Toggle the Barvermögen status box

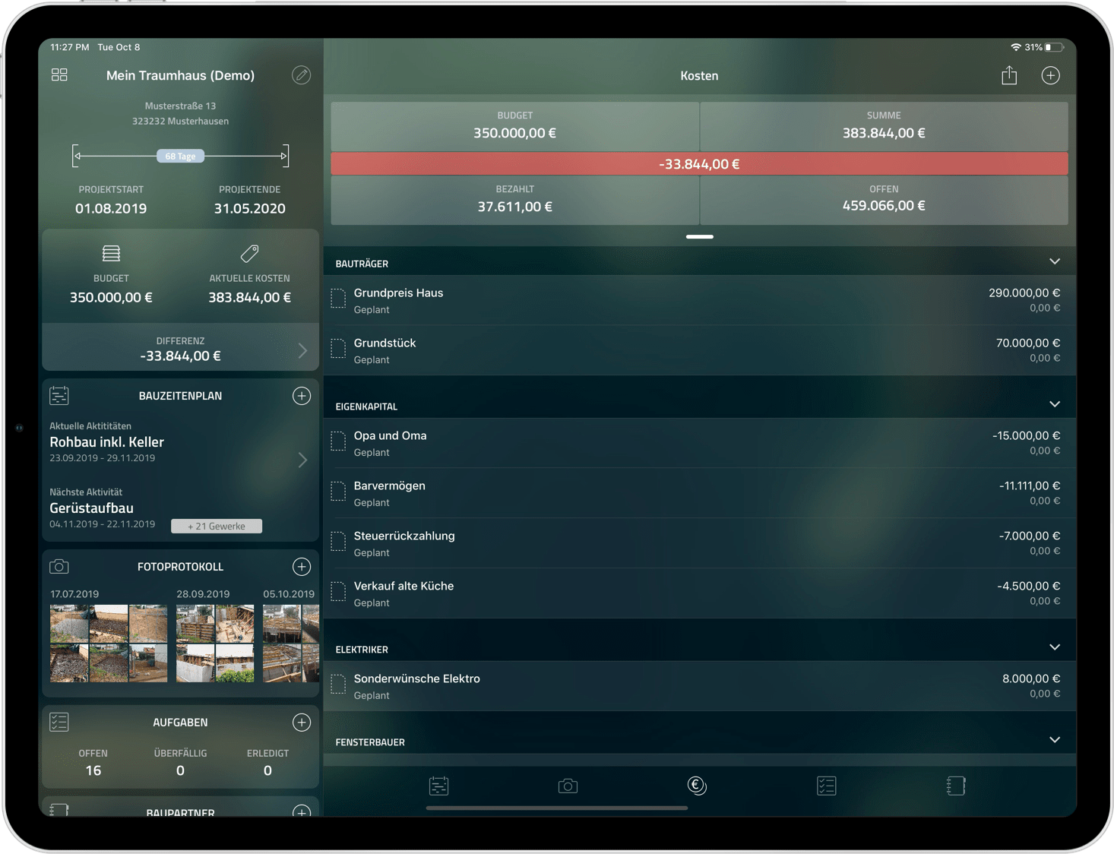338,492
